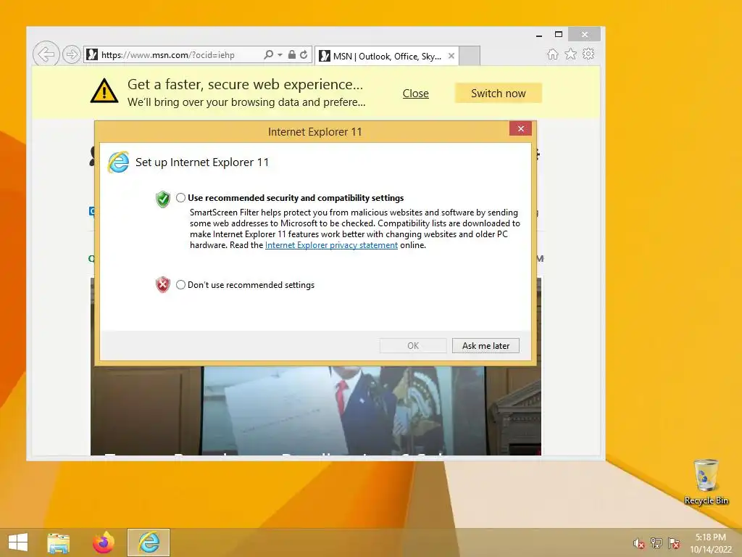Close the MSN browser tab
This screenshot has width=742, height=557.
click(451, 56)
